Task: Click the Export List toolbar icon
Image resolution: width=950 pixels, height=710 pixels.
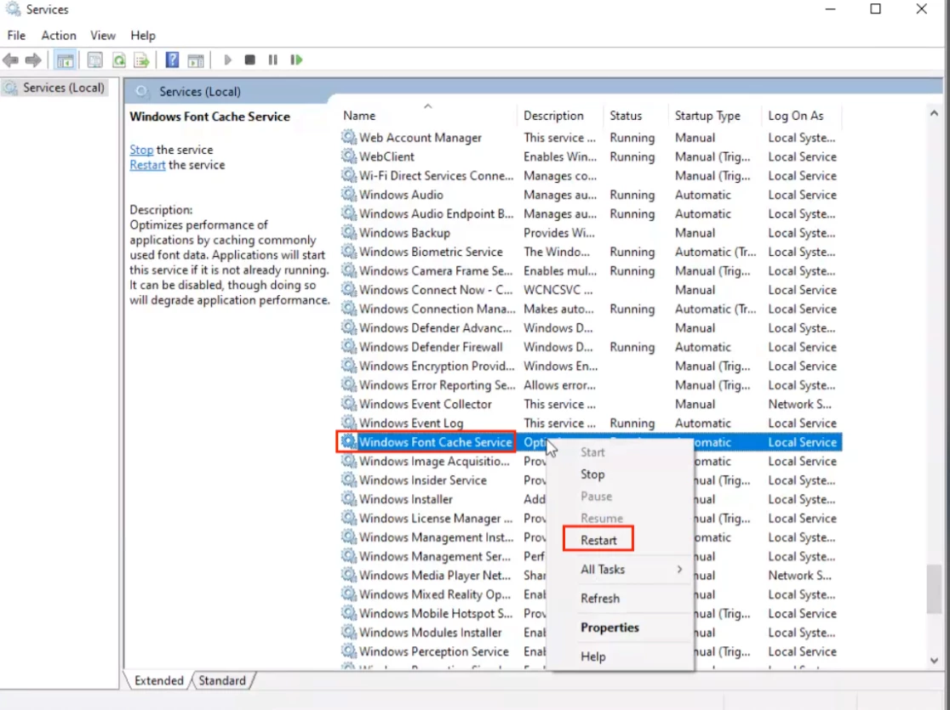Action: click(x=142, y=60)
